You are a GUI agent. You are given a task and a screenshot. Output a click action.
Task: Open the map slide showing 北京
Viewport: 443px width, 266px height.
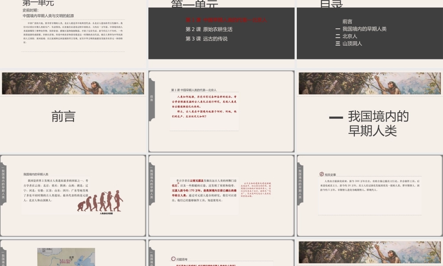73,253
